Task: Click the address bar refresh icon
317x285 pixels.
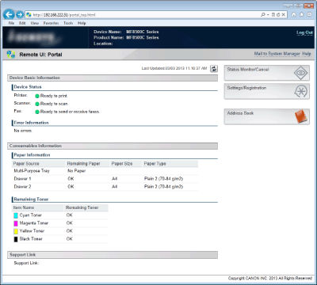Action: coord(278,14)
